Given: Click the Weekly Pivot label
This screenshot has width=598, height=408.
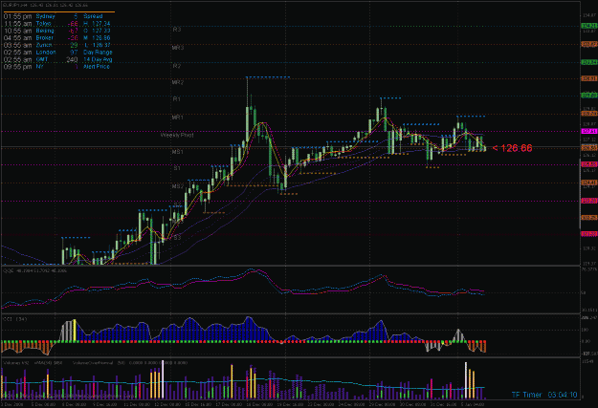Looking at the screenshot, I should [177, 136].
